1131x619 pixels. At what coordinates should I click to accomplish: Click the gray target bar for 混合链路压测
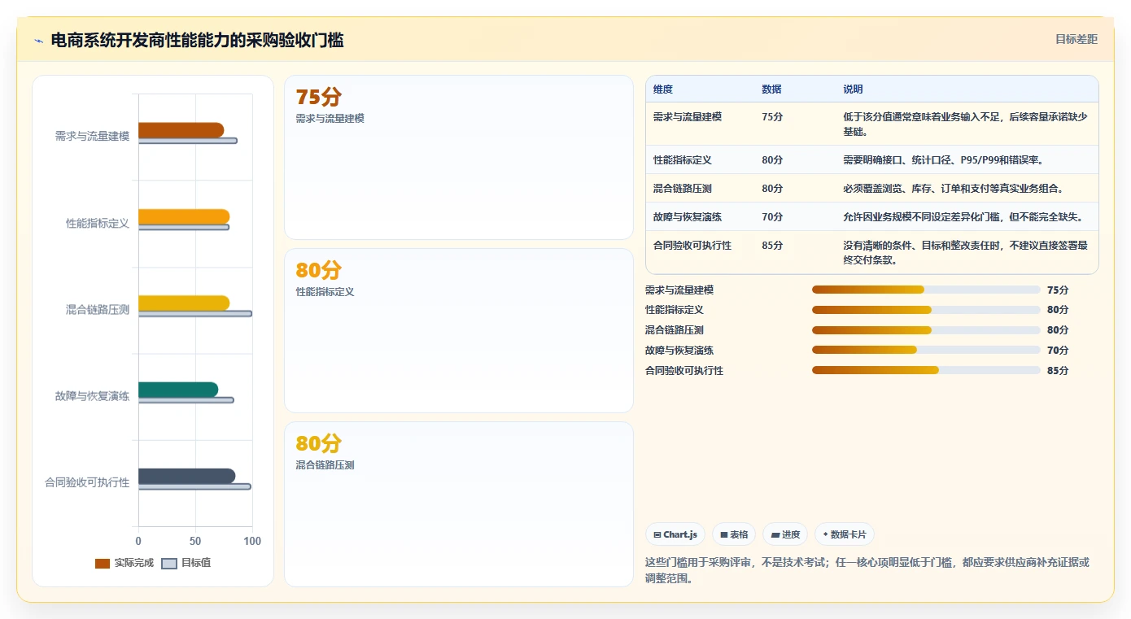click(195, 313)
